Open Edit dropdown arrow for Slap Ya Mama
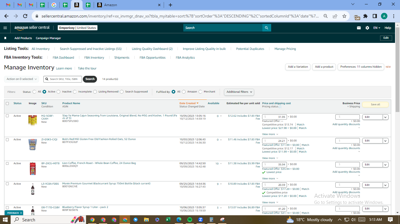 point(386,117)
